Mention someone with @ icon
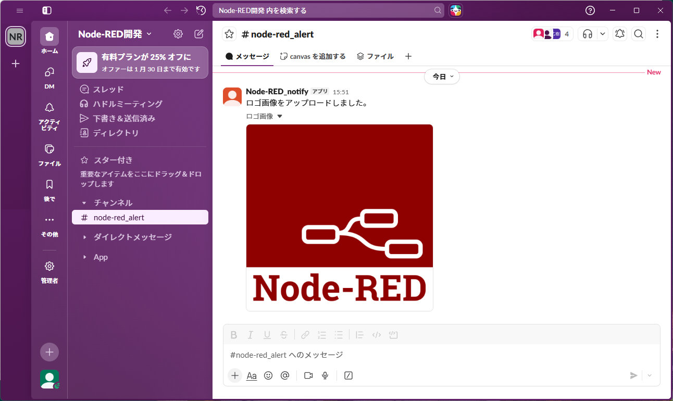673x401 pixels. tap(285, 375)
